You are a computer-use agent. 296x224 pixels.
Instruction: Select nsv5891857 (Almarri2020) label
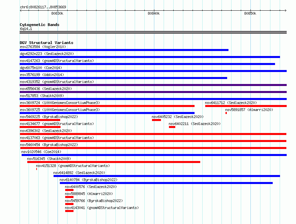249,110
